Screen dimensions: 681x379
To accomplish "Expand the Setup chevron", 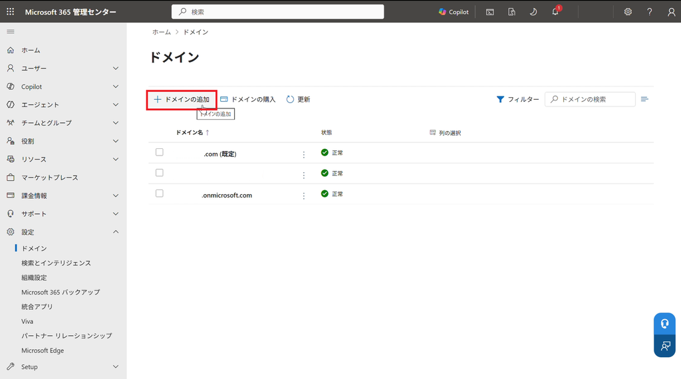I will (116, 366).
